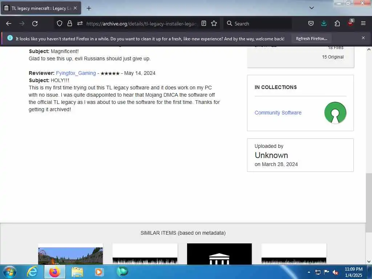Click the 'IN COLLECTIONS' heading
The width and height of the screenshot is (372, 279).
276,87
